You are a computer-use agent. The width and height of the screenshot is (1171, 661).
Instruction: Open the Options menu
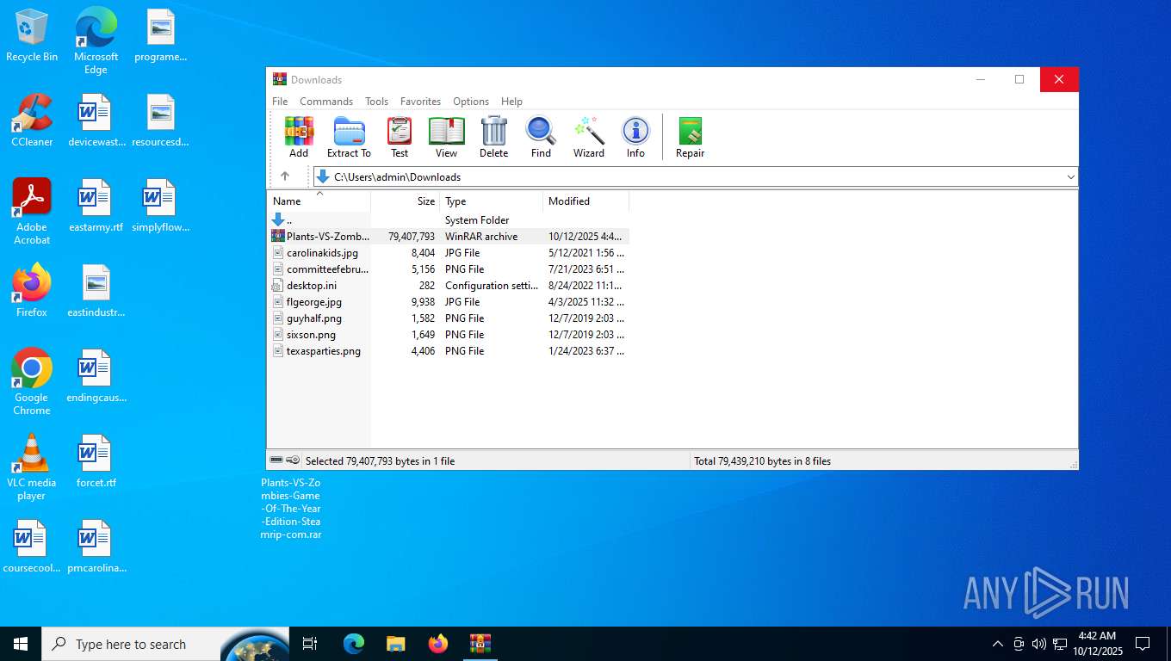pos(471,102)
